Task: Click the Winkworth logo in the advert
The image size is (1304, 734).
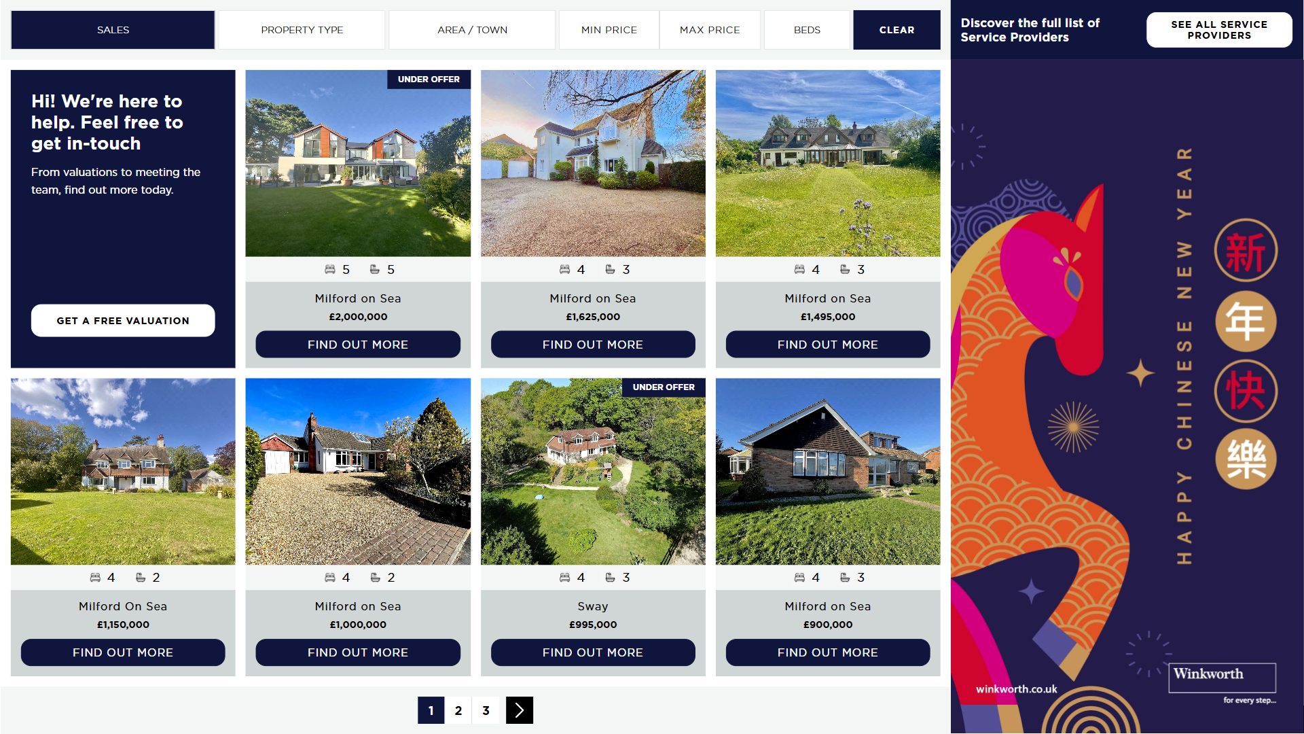Action: [1222, 678]
